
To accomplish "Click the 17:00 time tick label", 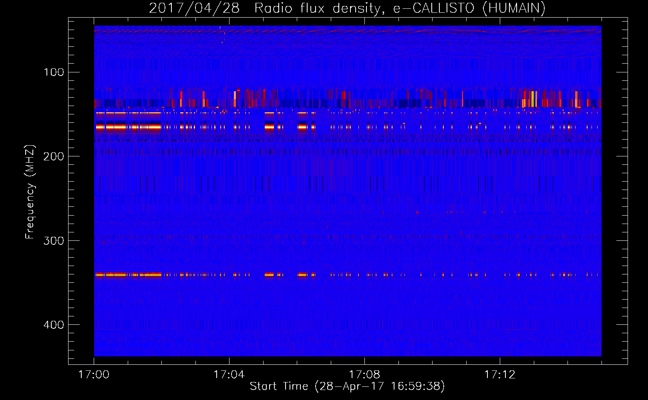I will (94, 375).
